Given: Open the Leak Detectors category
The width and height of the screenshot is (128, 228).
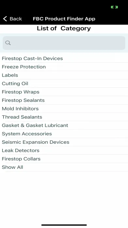Looking at the screenshot, I should (x=64, y=150).
